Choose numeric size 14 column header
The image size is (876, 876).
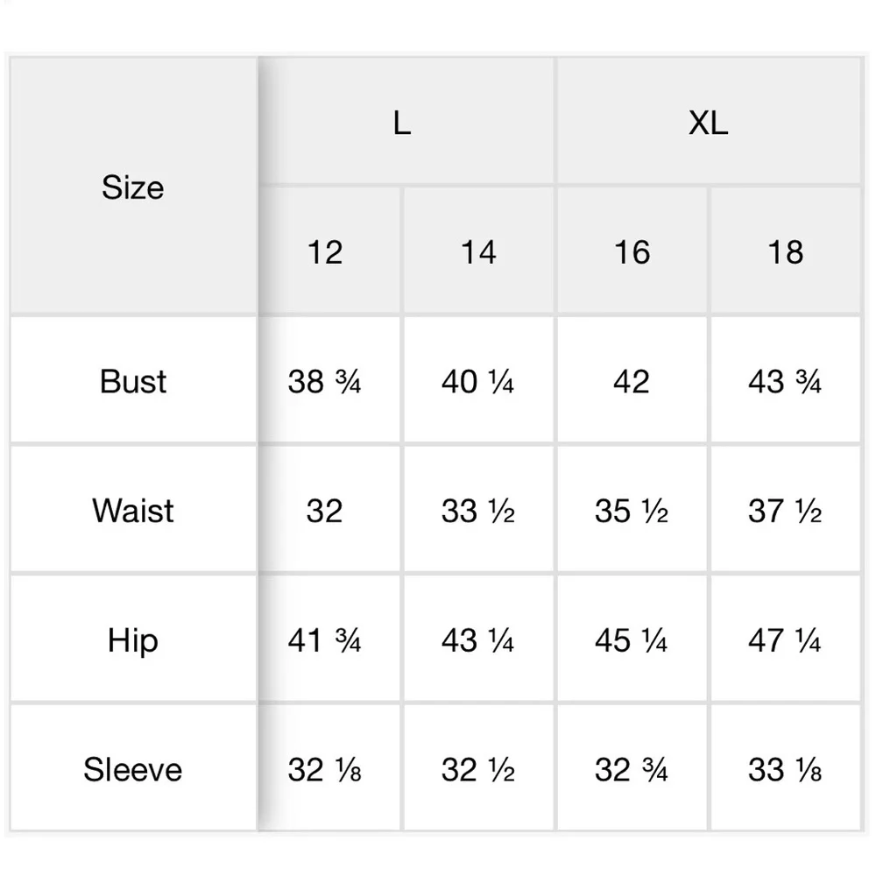click(x=479, y=251)
